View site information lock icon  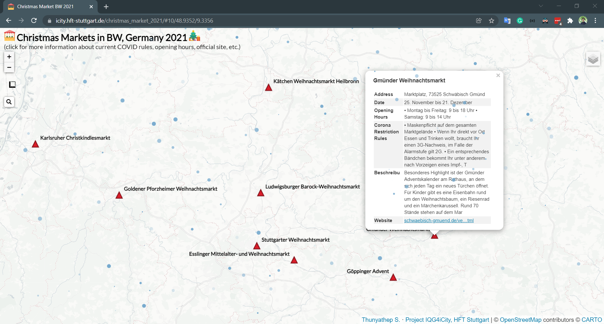49,21
